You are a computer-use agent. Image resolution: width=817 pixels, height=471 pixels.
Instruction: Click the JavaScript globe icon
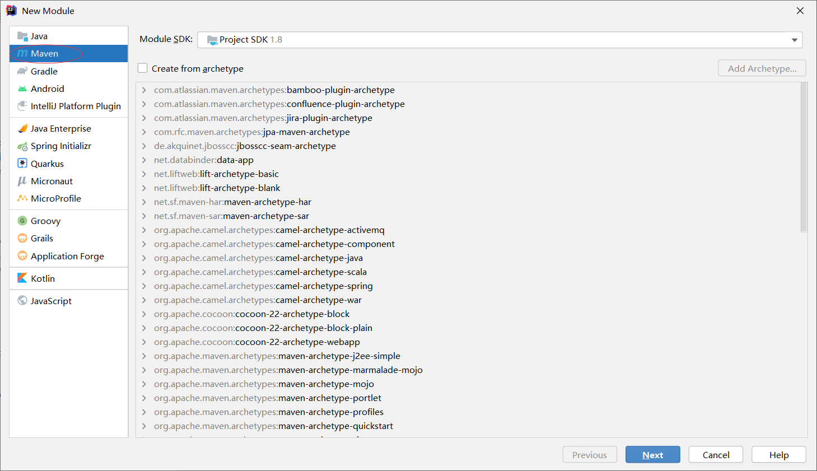22,301
